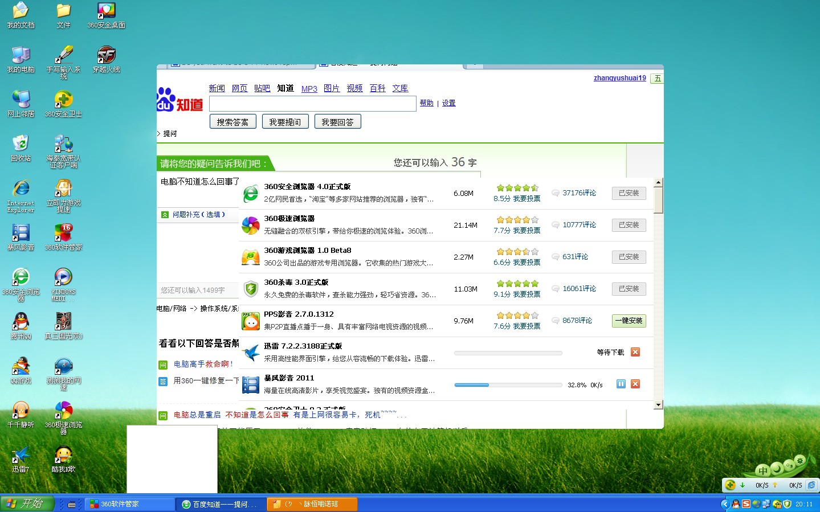Launch the 穿越火线 game shortcut
This screenshot has width=820, height=512.
(107, 60)
